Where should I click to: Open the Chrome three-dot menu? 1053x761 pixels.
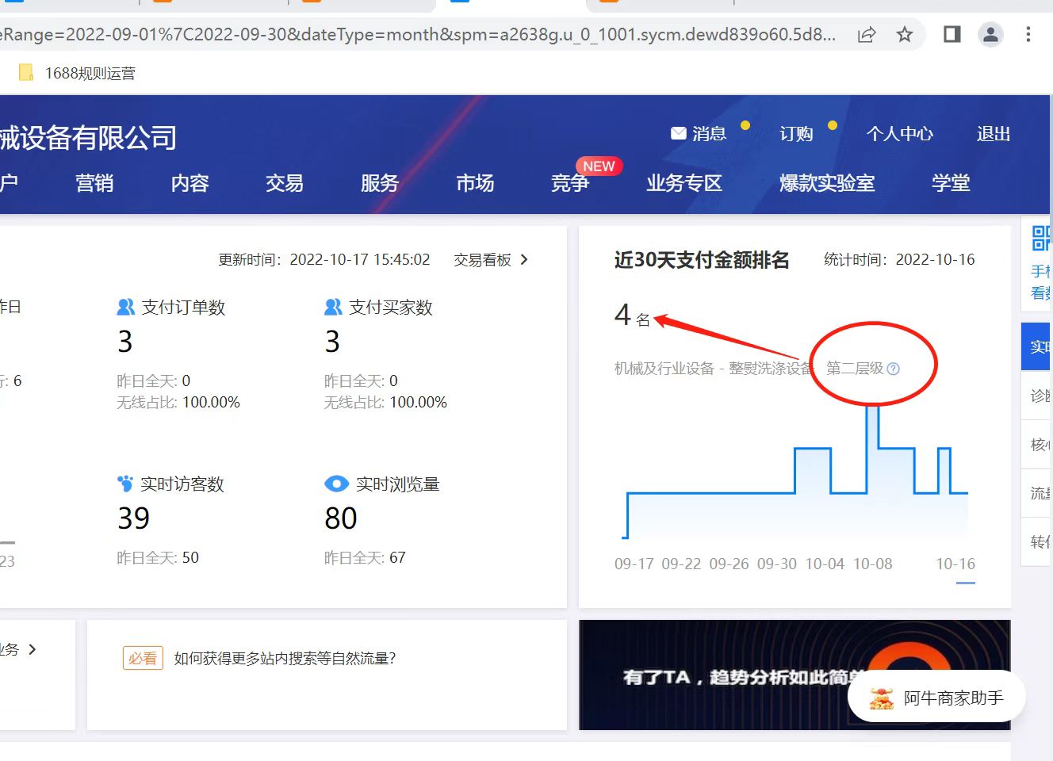(x=1028, y=34)
